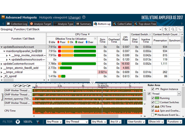Click the Running green legend swatch
The image size is (185, 139).
(x=157, y=98)
